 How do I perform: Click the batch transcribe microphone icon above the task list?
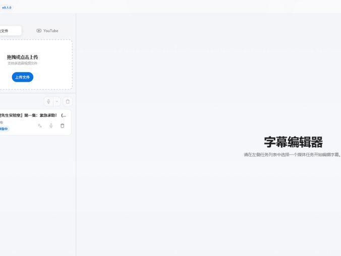coord(48,101)
